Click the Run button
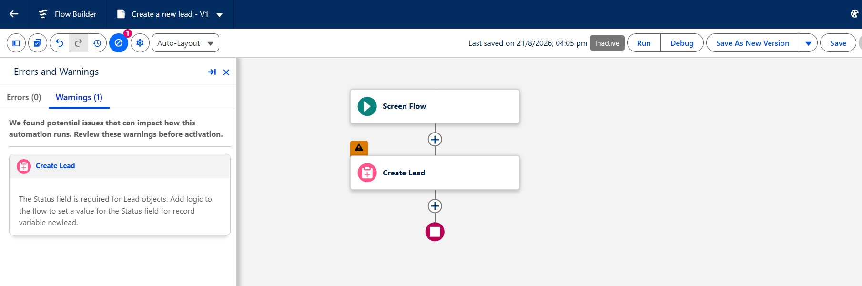Screen dimensions: 862x286 pos(644,43)
